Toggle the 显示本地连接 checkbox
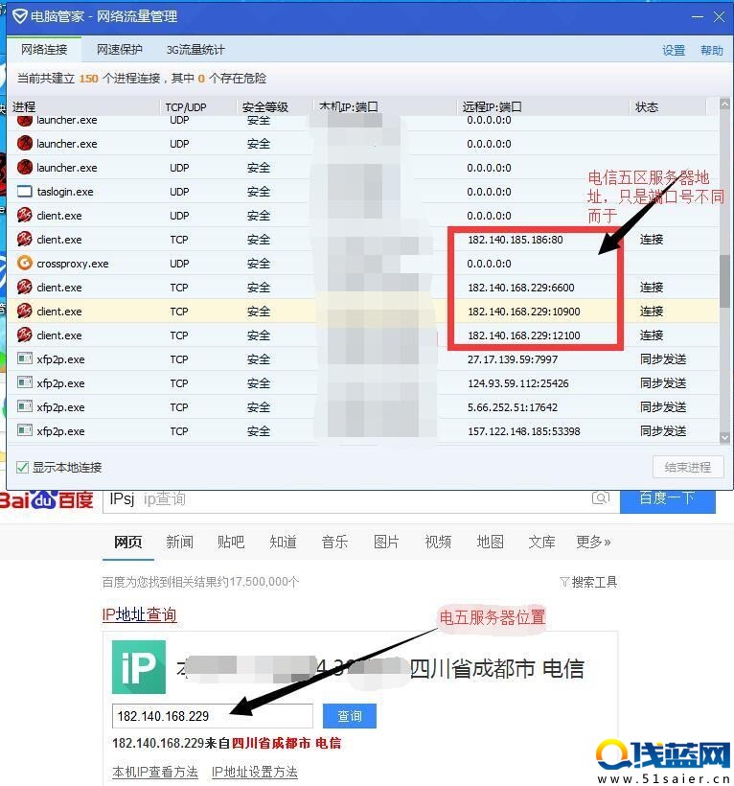 22,468
